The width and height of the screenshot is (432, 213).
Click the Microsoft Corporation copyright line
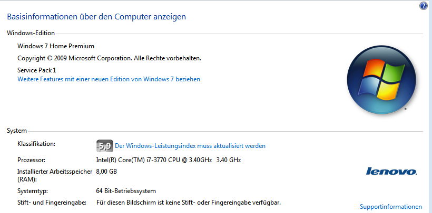tap(110, 58)
